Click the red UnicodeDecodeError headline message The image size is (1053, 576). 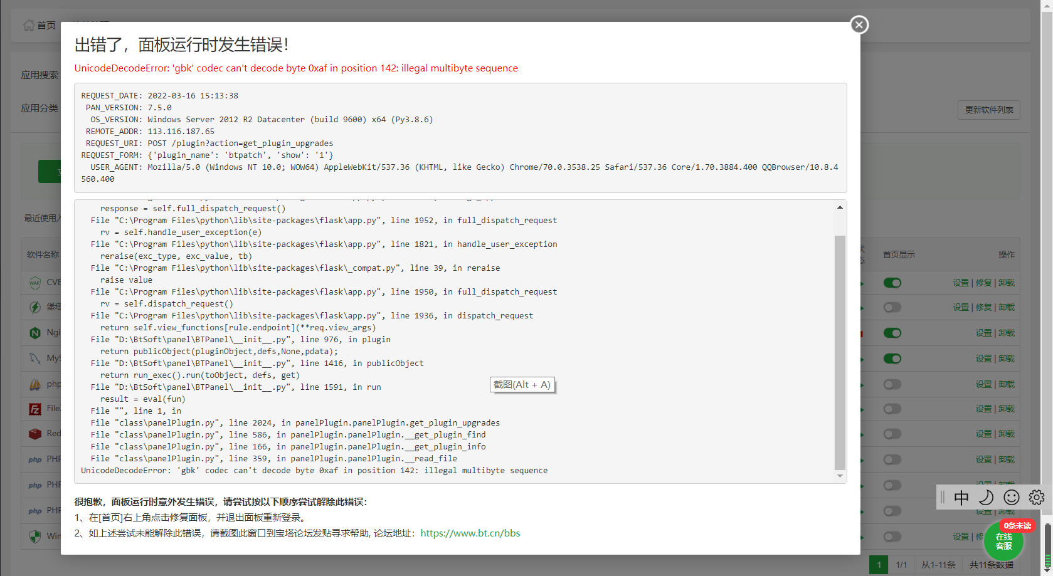(296, 68)
